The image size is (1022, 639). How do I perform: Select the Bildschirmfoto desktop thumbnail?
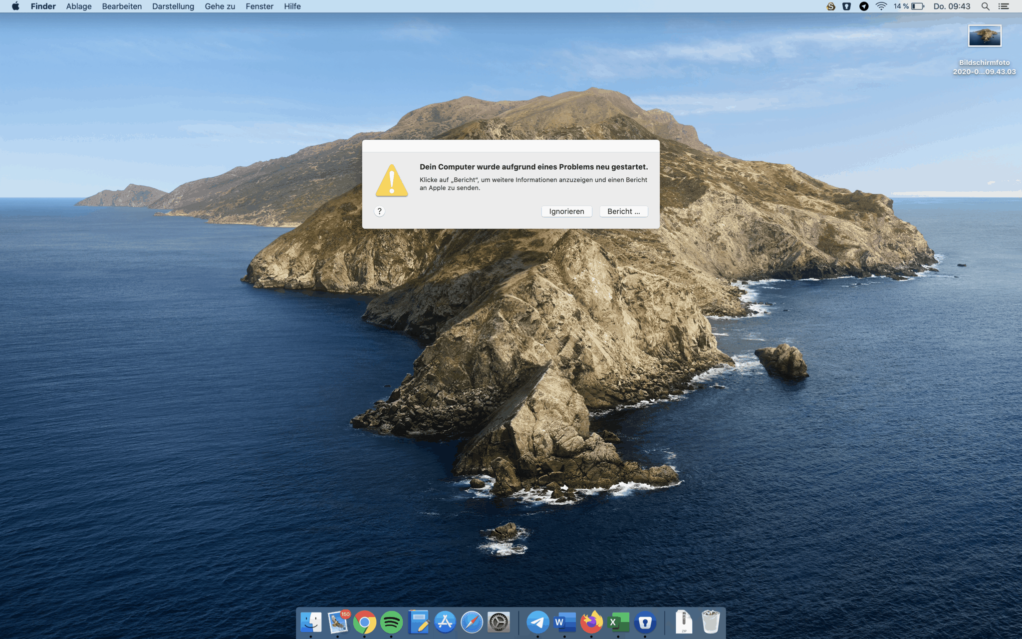(984, 36)
